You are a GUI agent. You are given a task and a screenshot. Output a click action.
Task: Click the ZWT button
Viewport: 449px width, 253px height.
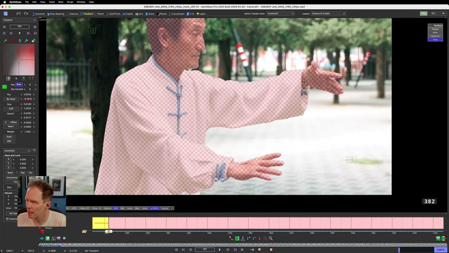[x=9, y=141]
